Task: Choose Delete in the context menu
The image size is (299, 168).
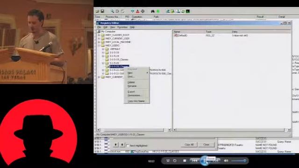Action: (136, 82)
